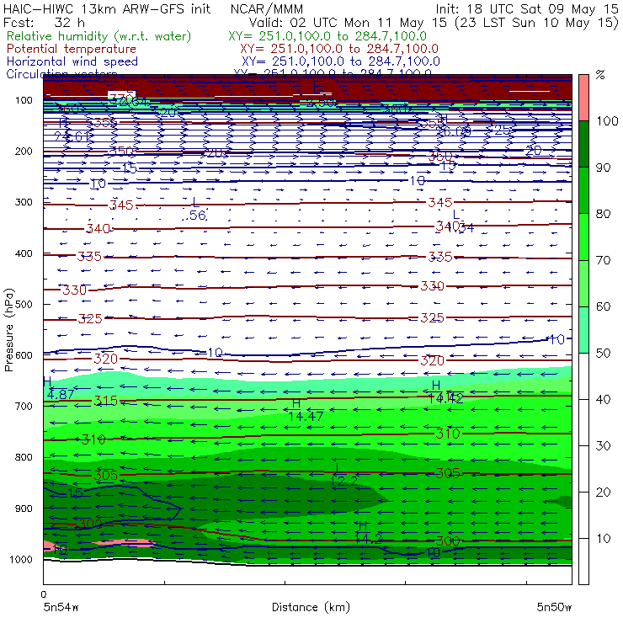Click the blue 'Horizontal wind speed' legend label
623x623 pixels.
coord(72,61)
